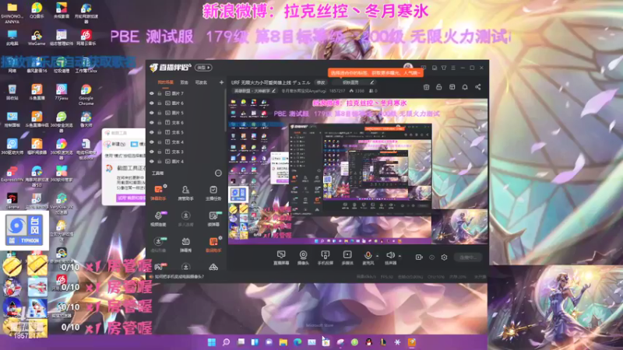
Task: Open Windows Start menu
Action: (x=212, y=342)
